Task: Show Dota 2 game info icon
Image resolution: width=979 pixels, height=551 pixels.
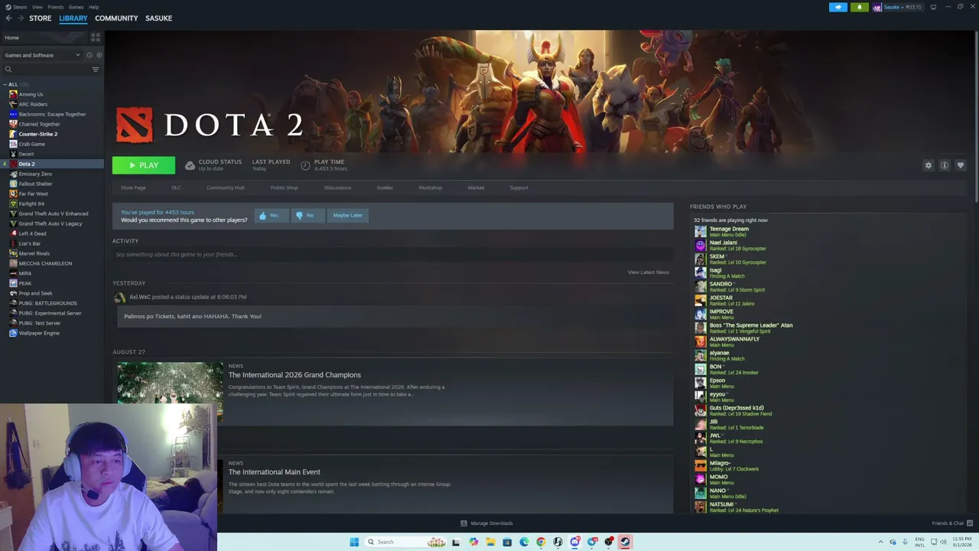Action: pyautogui.click(x=945, y=165)
